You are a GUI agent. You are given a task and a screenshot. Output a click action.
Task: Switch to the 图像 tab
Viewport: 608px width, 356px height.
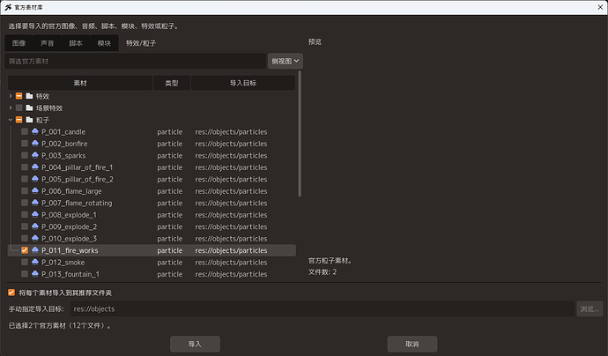coord(19,43)
